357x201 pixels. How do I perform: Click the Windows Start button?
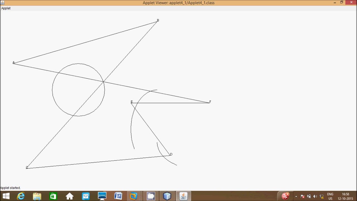click(6, 196)
